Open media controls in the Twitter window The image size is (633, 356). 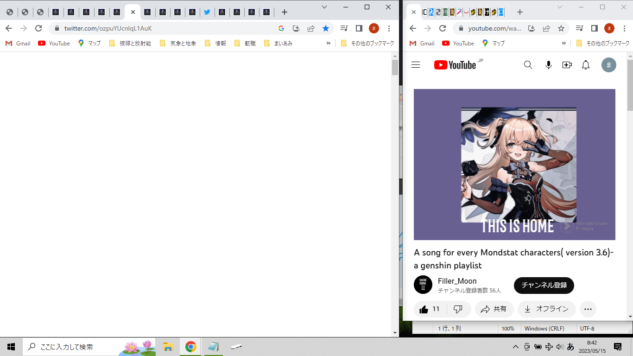point(344,28)
